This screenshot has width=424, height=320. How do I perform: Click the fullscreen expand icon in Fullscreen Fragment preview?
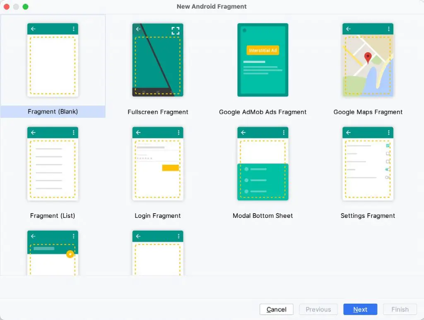point(176,30)
